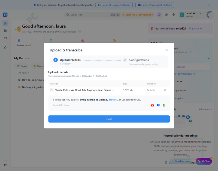
Task: Click the Quick Find search box
Action: pos(92,15)
